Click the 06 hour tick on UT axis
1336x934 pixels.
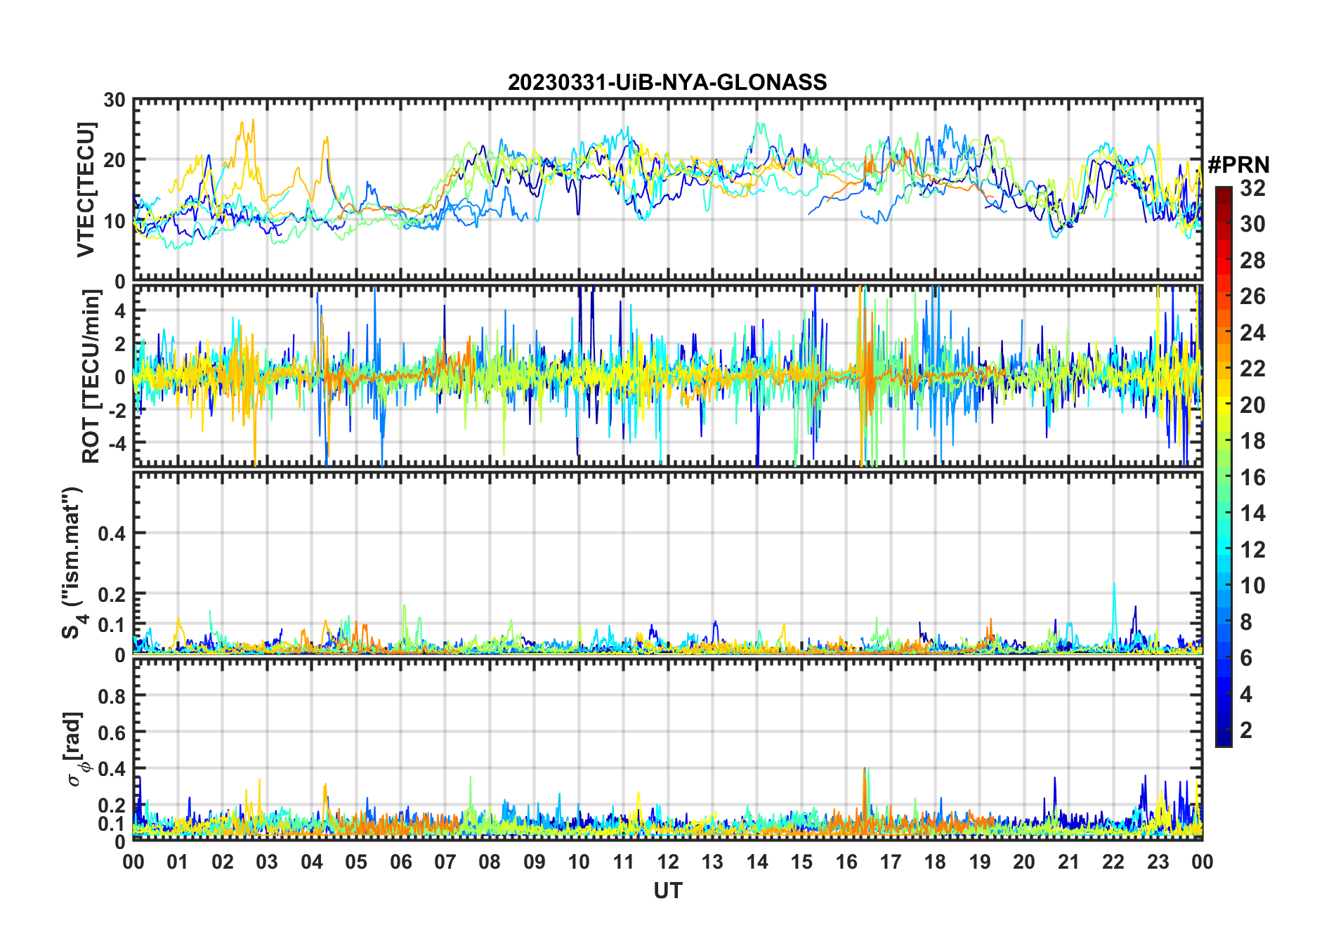coord(400,862)
